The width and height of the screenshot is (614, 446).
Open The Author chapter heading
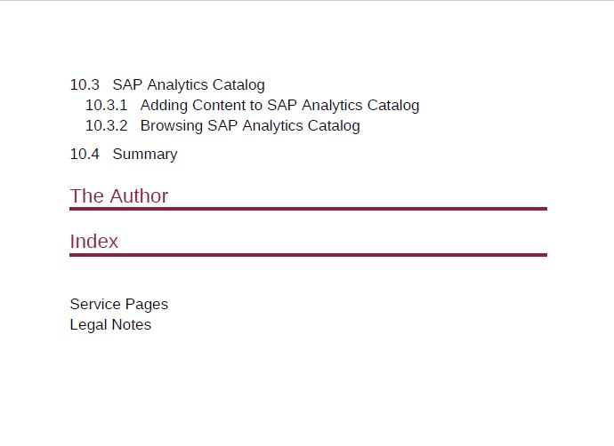point(119,195)
